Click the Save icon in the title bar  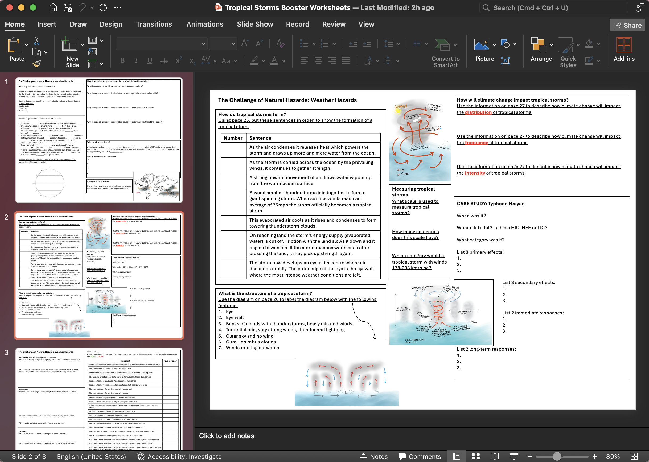pyautogui.click(x=68, y=8)
